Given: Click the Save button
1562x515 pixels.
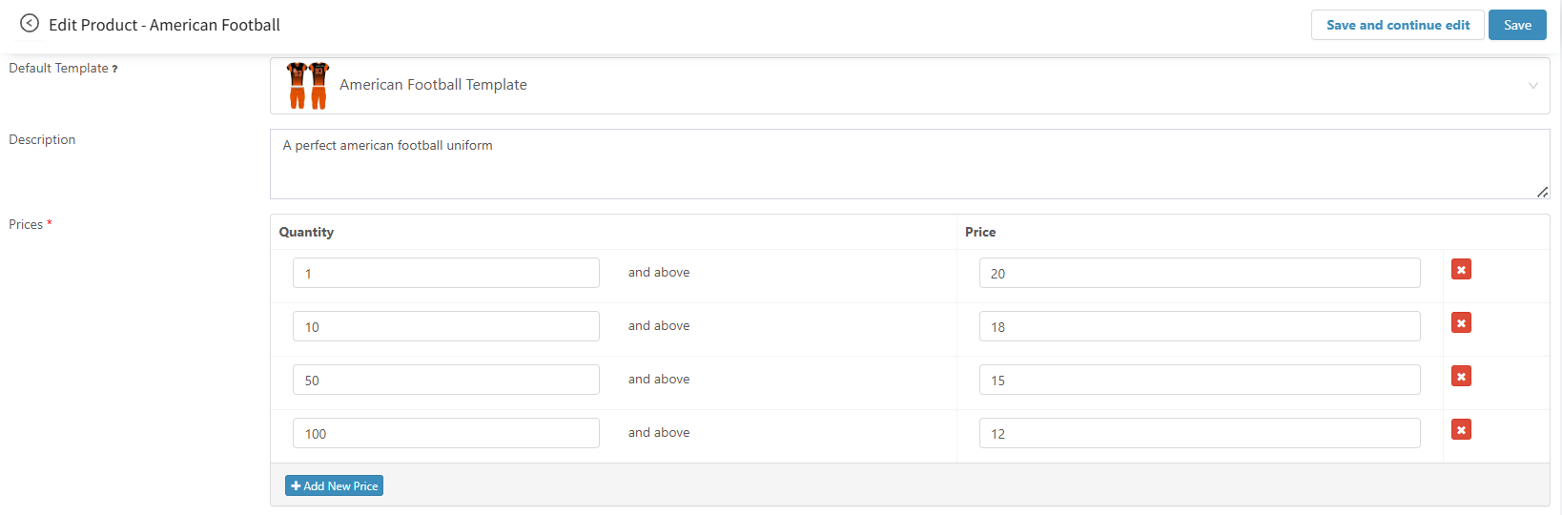Looking at the screenshot, I should (1516, 25).
